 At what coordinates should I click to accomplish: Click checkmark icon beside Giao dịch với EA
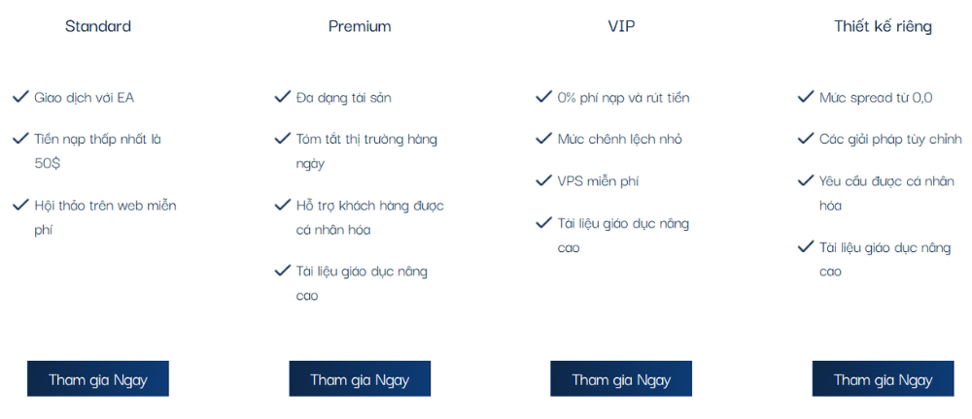(x=20, y=97)
